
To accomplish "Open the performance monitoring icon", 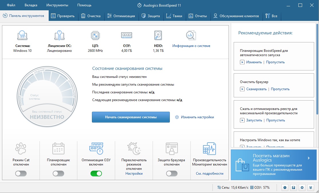I will click(x=209, y=149).
